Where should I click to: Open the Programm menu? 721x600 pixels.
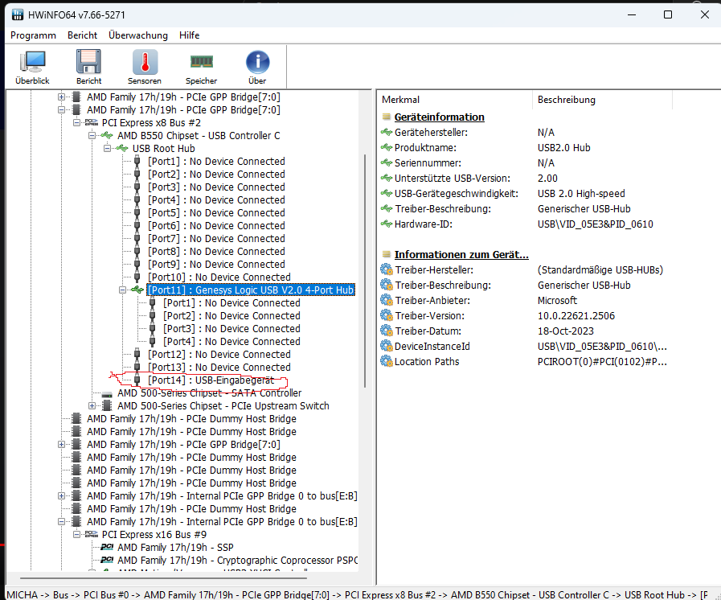pyautogui.click(x=33, y=35)
